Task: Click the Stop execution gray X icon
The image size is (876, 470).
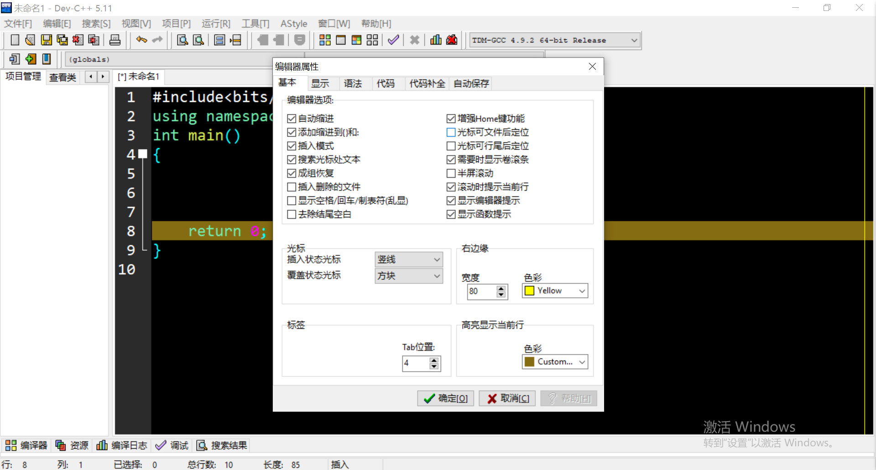Action: point(414,40)
